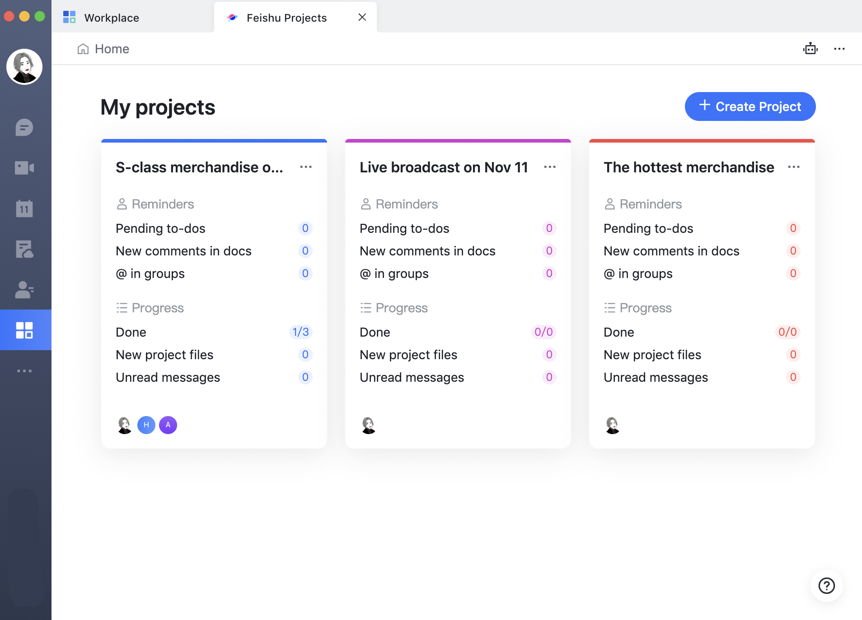The height and width of the screenshot is (620, 862).
Task: Click the Done 1/3 progress count
Action: point(300,332)
